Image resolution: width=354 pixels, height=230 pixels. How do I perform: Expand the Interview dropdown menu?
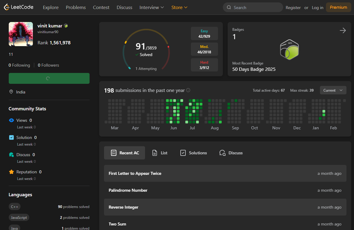151,7
